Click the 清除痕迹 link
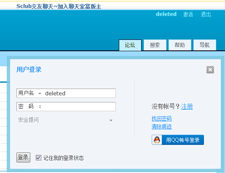The height and width of the screenshot is (173, 225). [x=161, y=126]
